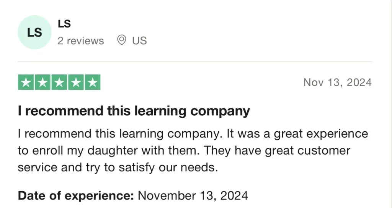
Task: Click the "November 13, 2024" experience date
Action: (x=193, y=196)
